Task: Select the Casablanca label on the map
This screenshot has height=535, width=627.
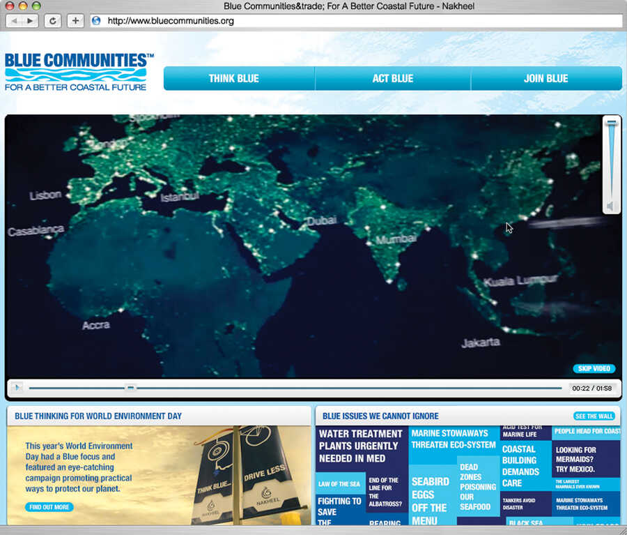Action: [36, 230]
